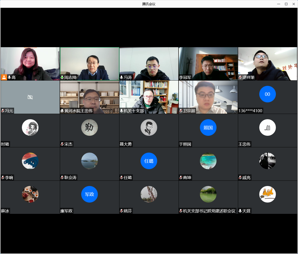Click 聂大勇's bearded man avatar
Screen dimensions: 298x254
(x=149, y=128)
